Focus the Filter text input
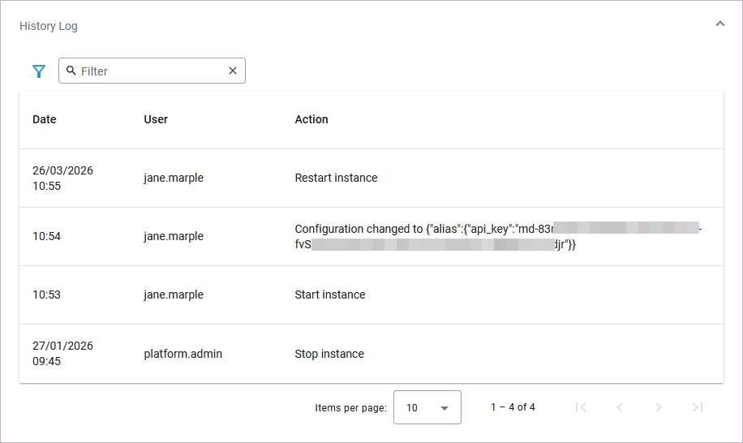 [150, 71]
